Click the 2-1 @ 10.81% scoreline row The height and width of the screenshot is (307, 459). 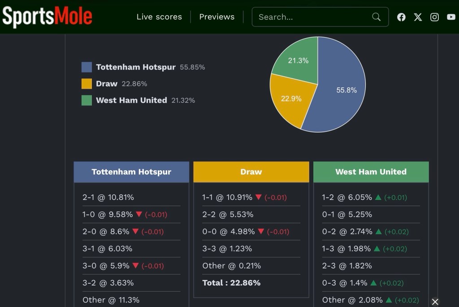point(108,198)
